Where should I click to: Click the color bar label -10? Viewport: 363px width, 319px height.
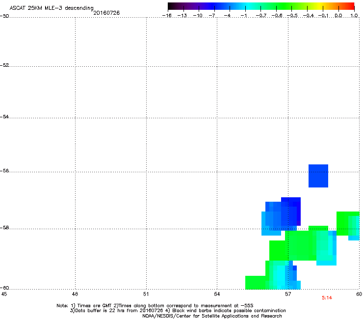pos(198,16)
